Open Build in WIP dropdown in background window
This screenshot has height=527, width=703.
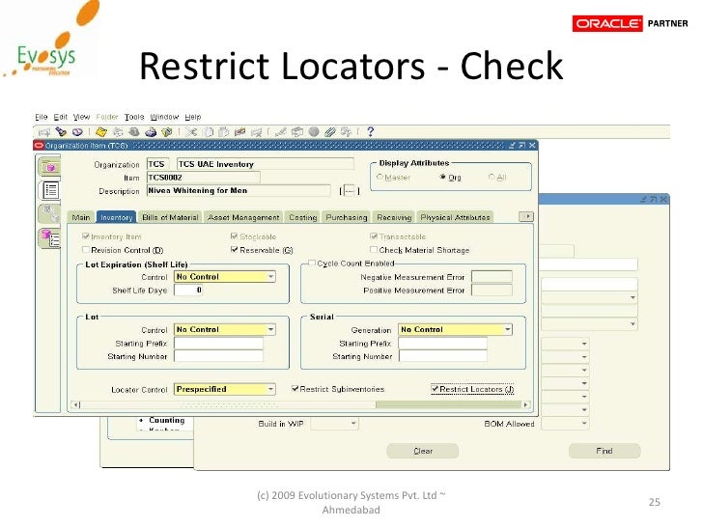353,423
